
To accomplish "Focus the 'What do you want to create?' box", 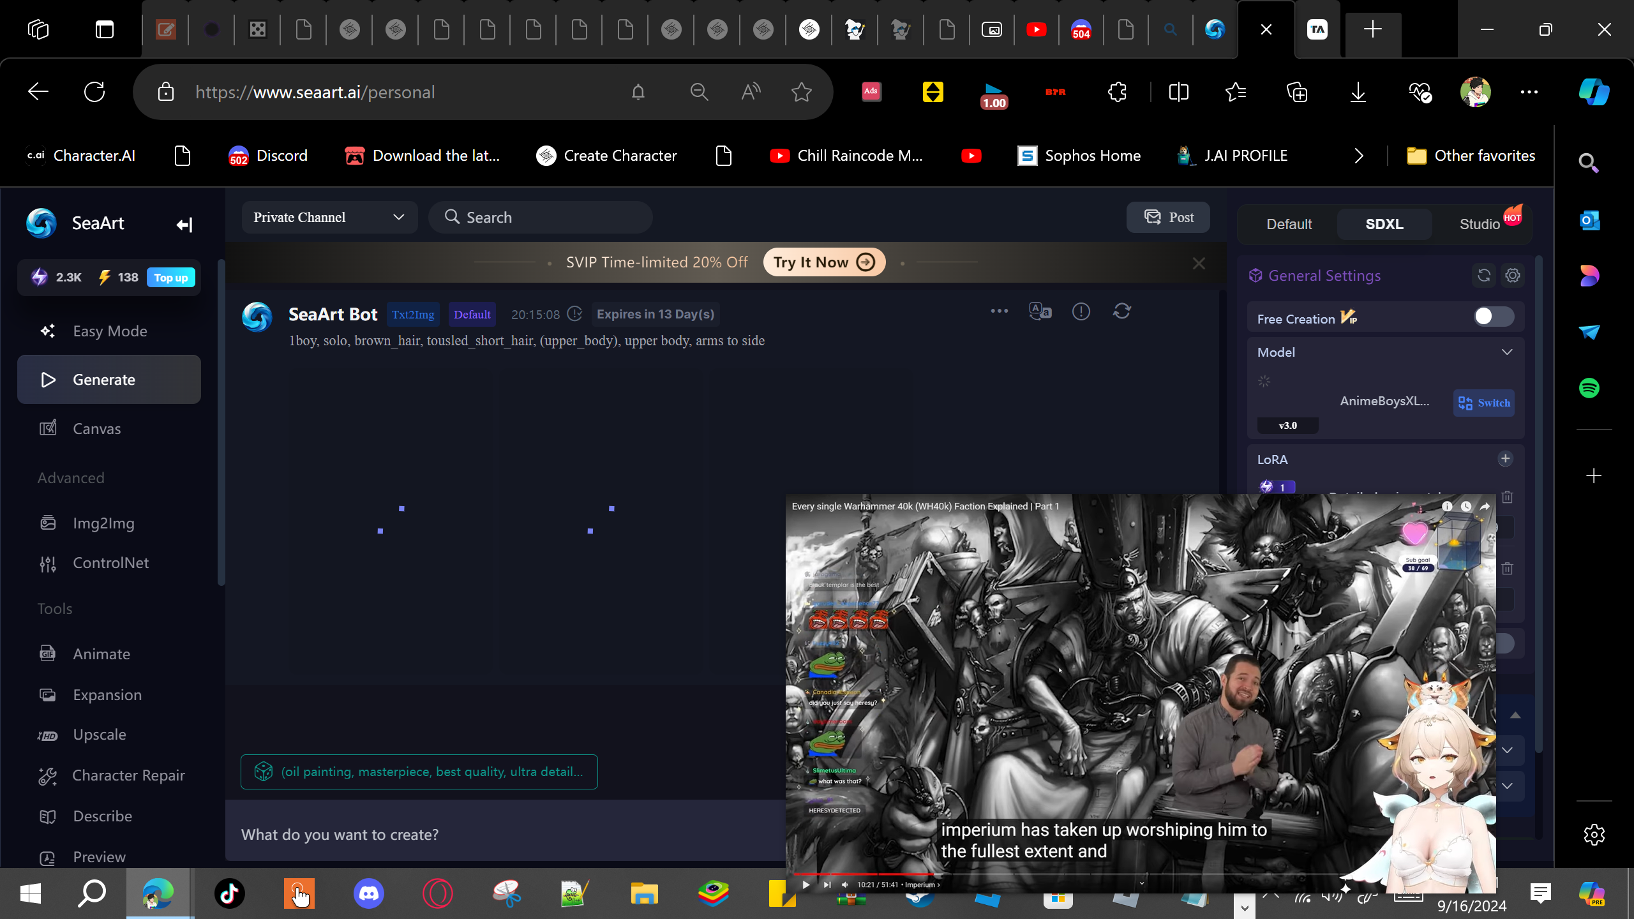I will pos(506,835).
